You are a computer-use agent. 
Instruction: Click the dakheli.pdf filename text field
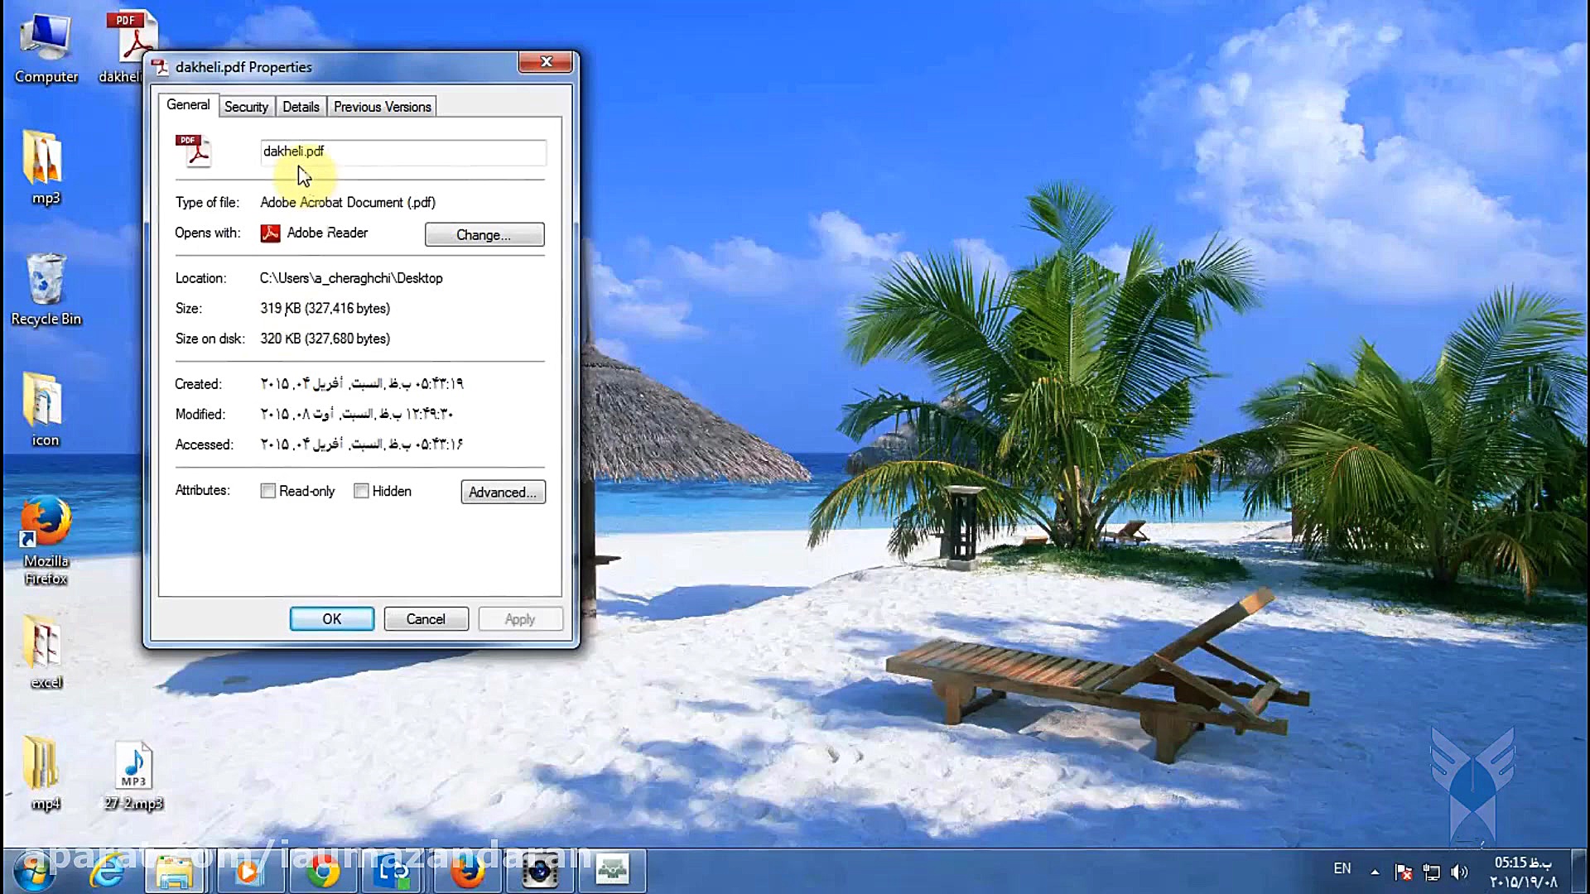tap(402, 151)
